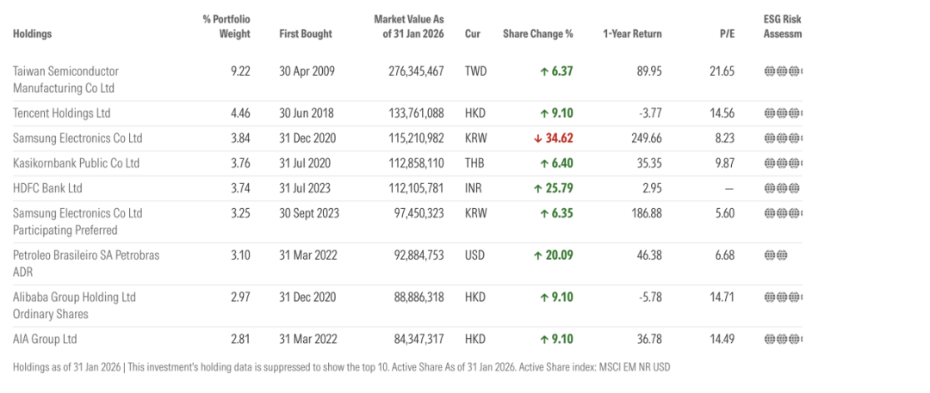Screen dimensions: 930x393
Task: Click green up arrow beside 20.09
Action: click(x=538, y=255)
